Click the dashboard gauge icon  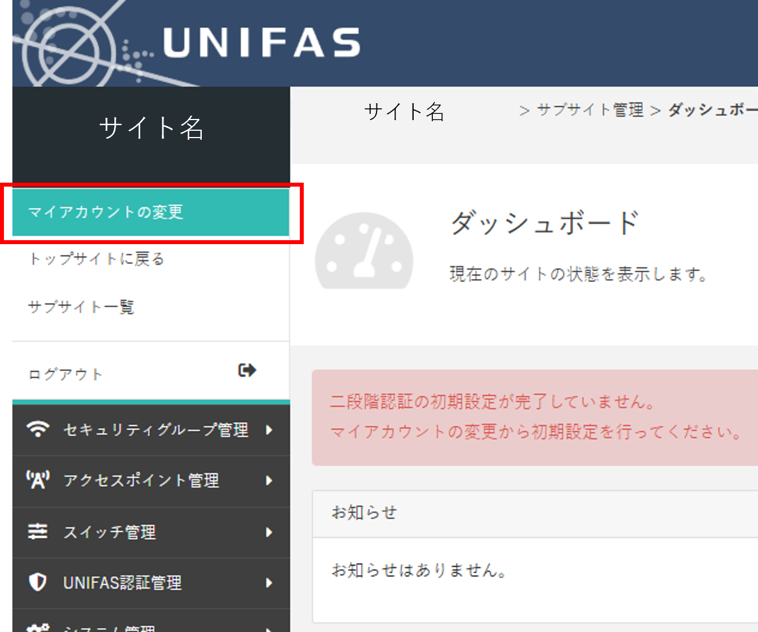click(x=364, y=251)
